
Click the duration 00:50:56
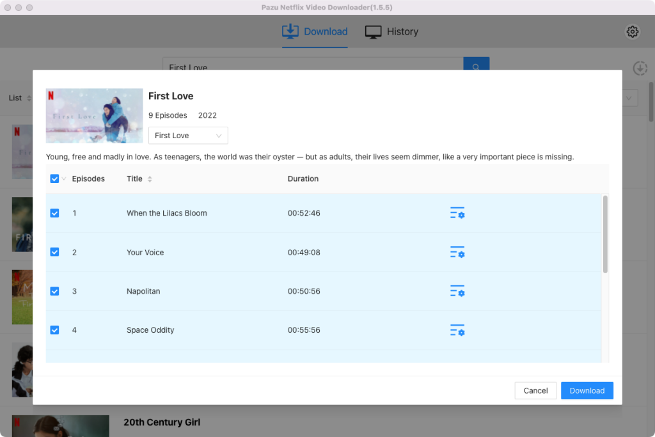coord(304,291)
